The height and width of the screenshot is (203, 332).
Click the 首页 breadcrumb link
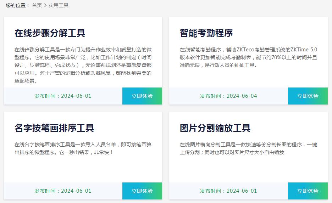[37, 5]
